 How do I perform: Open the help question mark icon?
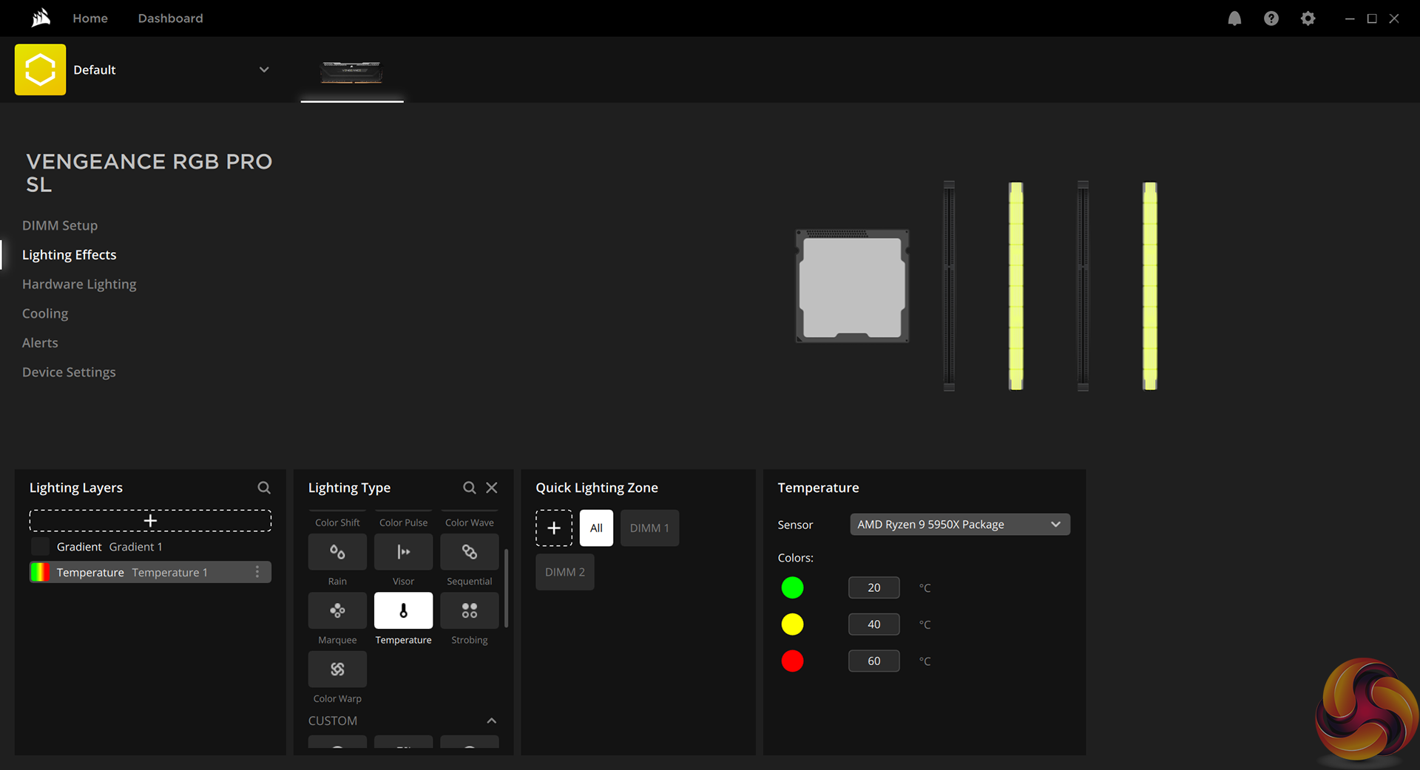pyautogui.click(x=1271, y=18)
